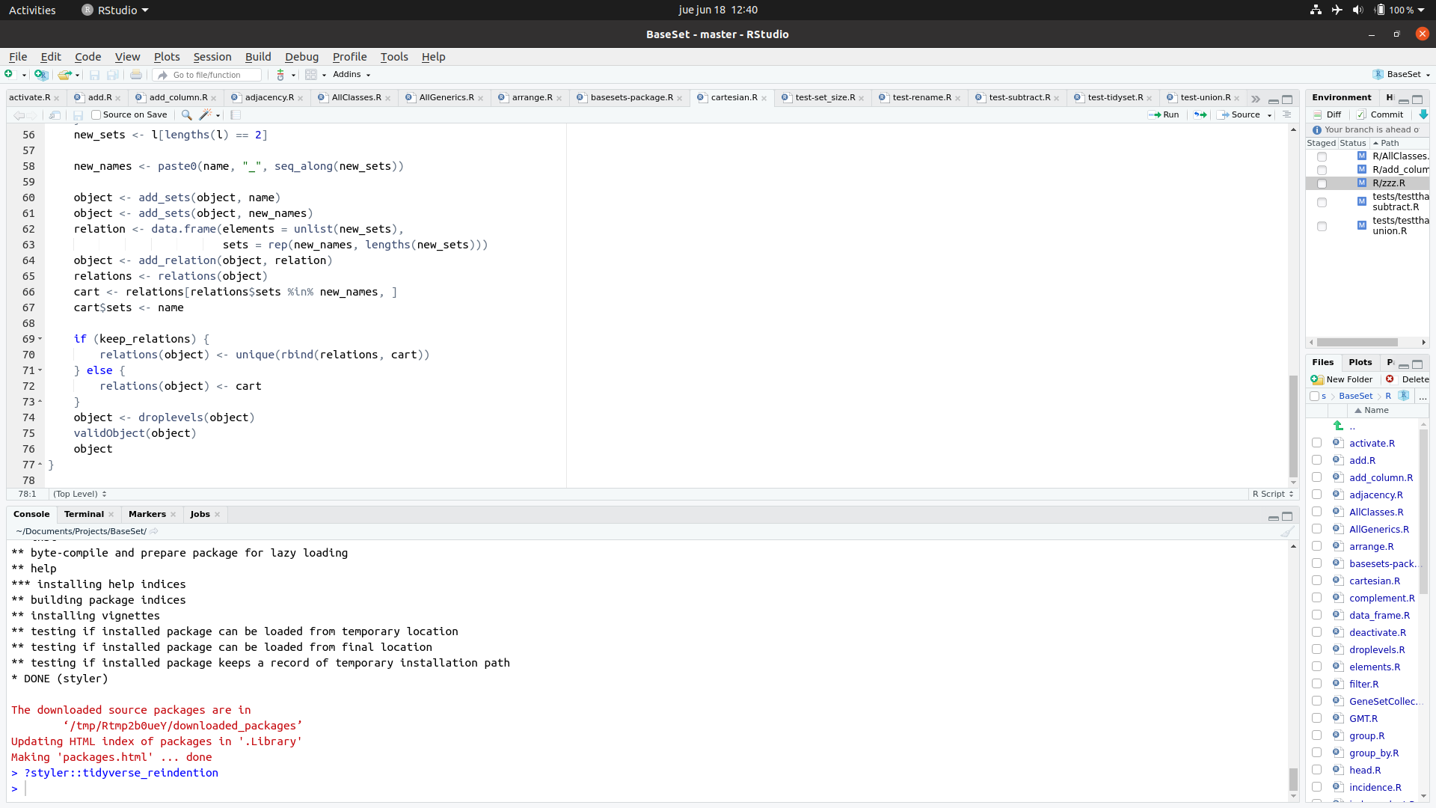
Task: Open the BaseSet project dropdown
Action: (1402, 75)
